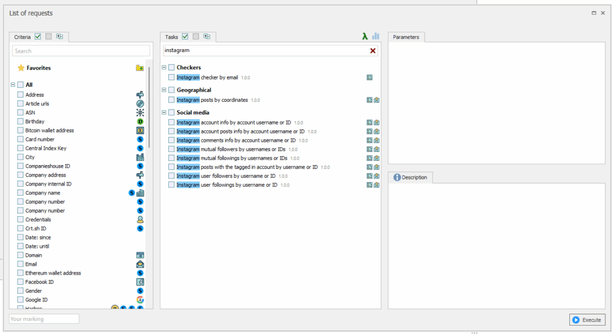The width and height of the screenshot is (613, 334).
Task: Tick Instagram mutual followers checkbox
Action: (x=171, y=149)
